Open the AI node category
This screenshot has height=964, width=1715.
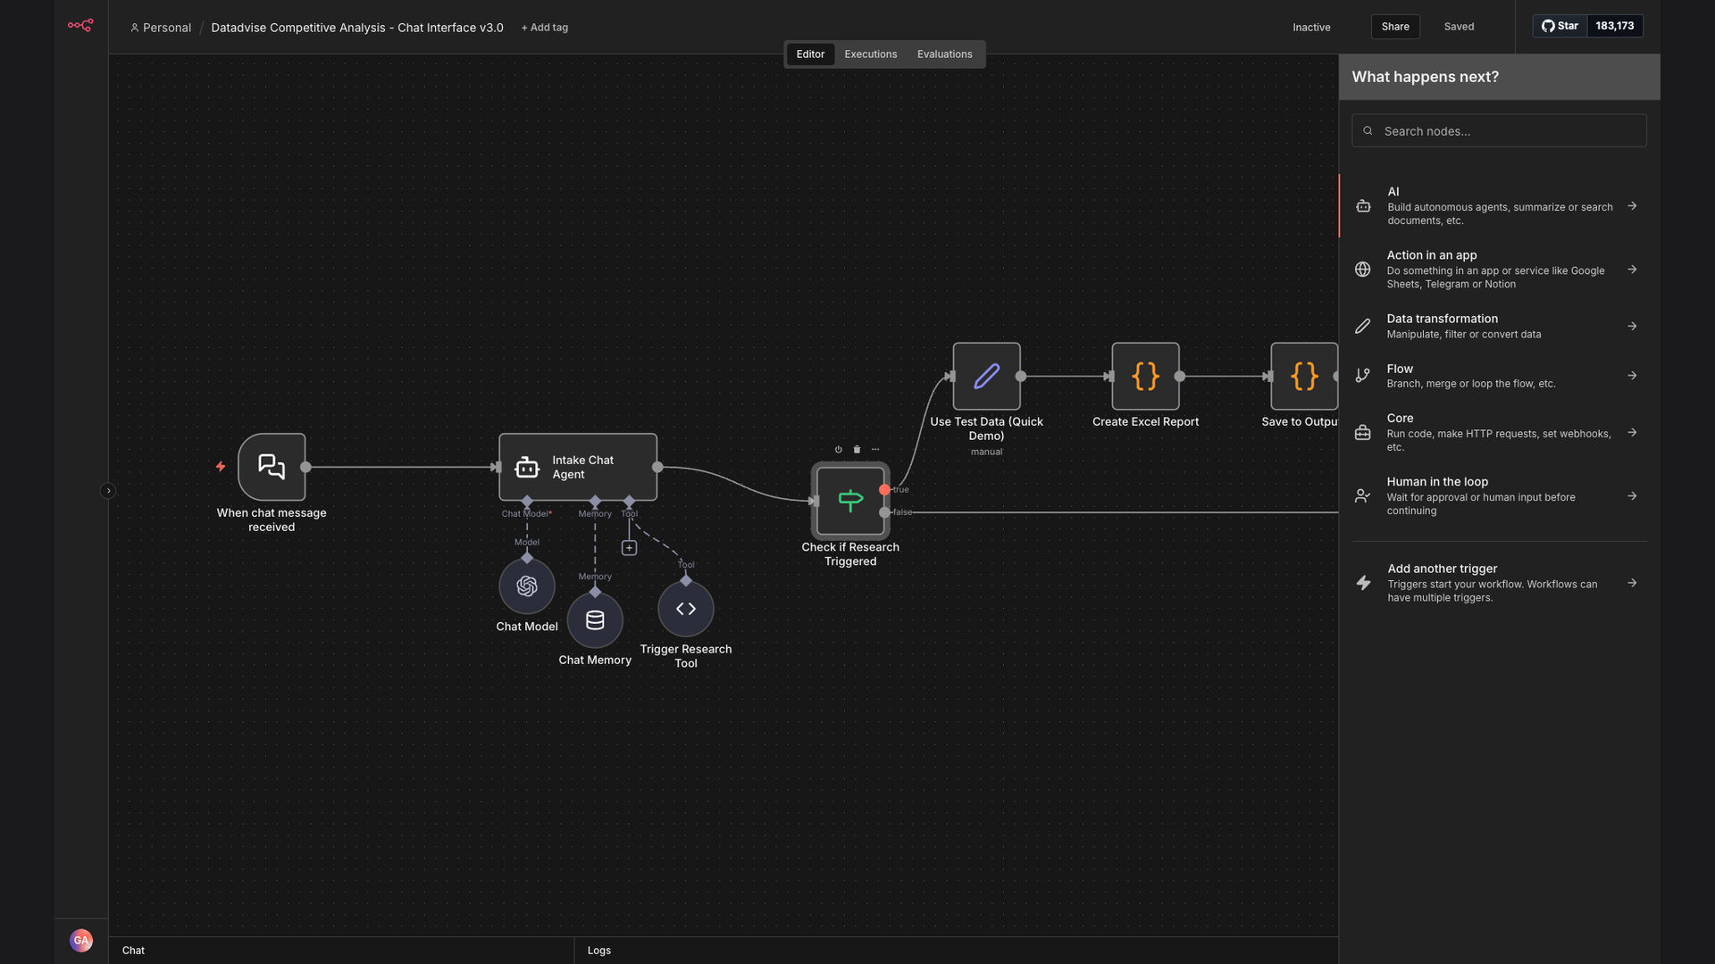pyautogui.click(x=1499, y=205)
